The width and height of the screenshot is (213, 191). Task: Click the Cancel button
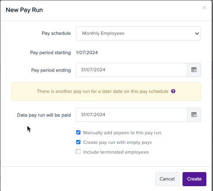(167, 179)
